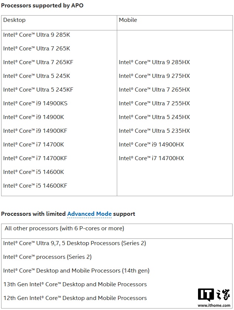Click Intel Core i7 14700HX entry
The height and width of the screenshot is (310, 234).
[151, 158]
